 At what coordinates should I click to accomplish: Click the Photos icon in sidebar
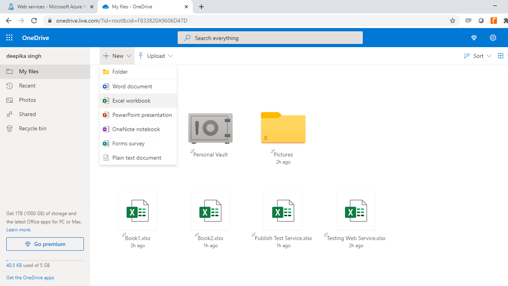[x=9, y=100]
